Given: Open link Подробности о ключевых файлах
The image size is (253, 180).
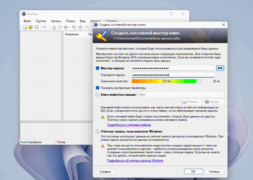Looking at the screenshot, I should pos(129,125).
